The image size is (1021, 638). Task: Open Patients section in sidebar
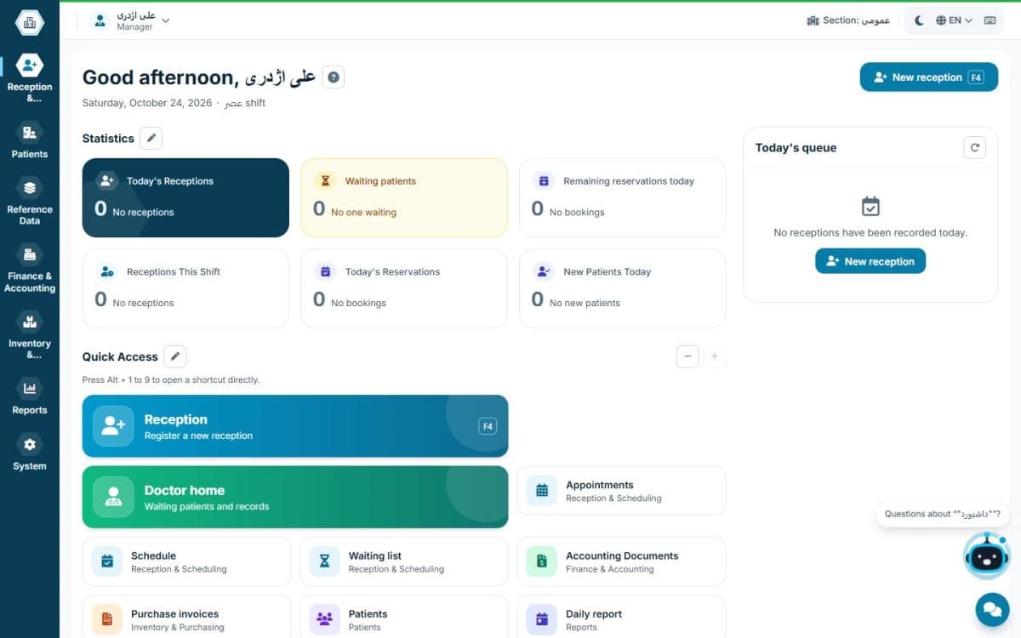pos(30,140)
